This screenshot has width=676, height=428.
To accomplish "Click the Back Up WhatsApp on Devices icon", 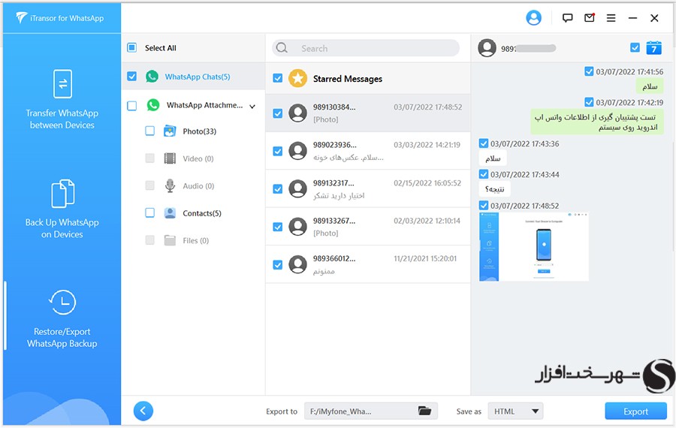I will click(x=62, y=194).
